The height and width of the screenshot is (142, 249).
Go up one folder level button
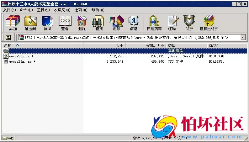tap(8, 37)
